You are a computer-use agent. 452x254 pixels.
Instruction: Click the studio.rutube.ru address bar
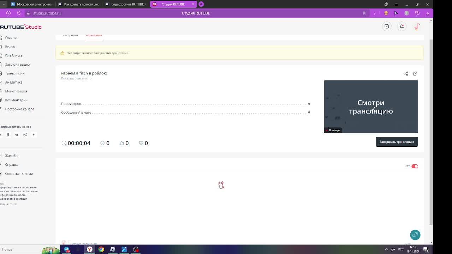pos(47,13)
